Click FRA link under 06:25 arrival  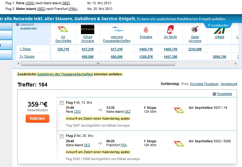click(124, 145)
